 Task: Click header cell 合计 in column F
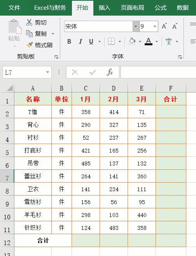click(x=171, y=99)
